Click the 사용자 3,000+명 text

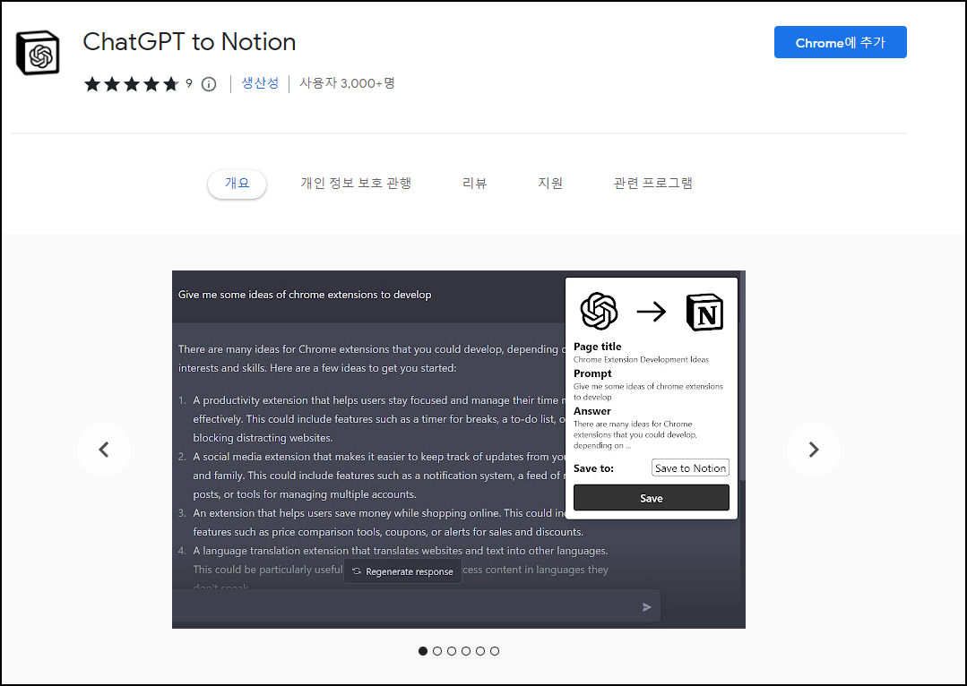(347, 83)
